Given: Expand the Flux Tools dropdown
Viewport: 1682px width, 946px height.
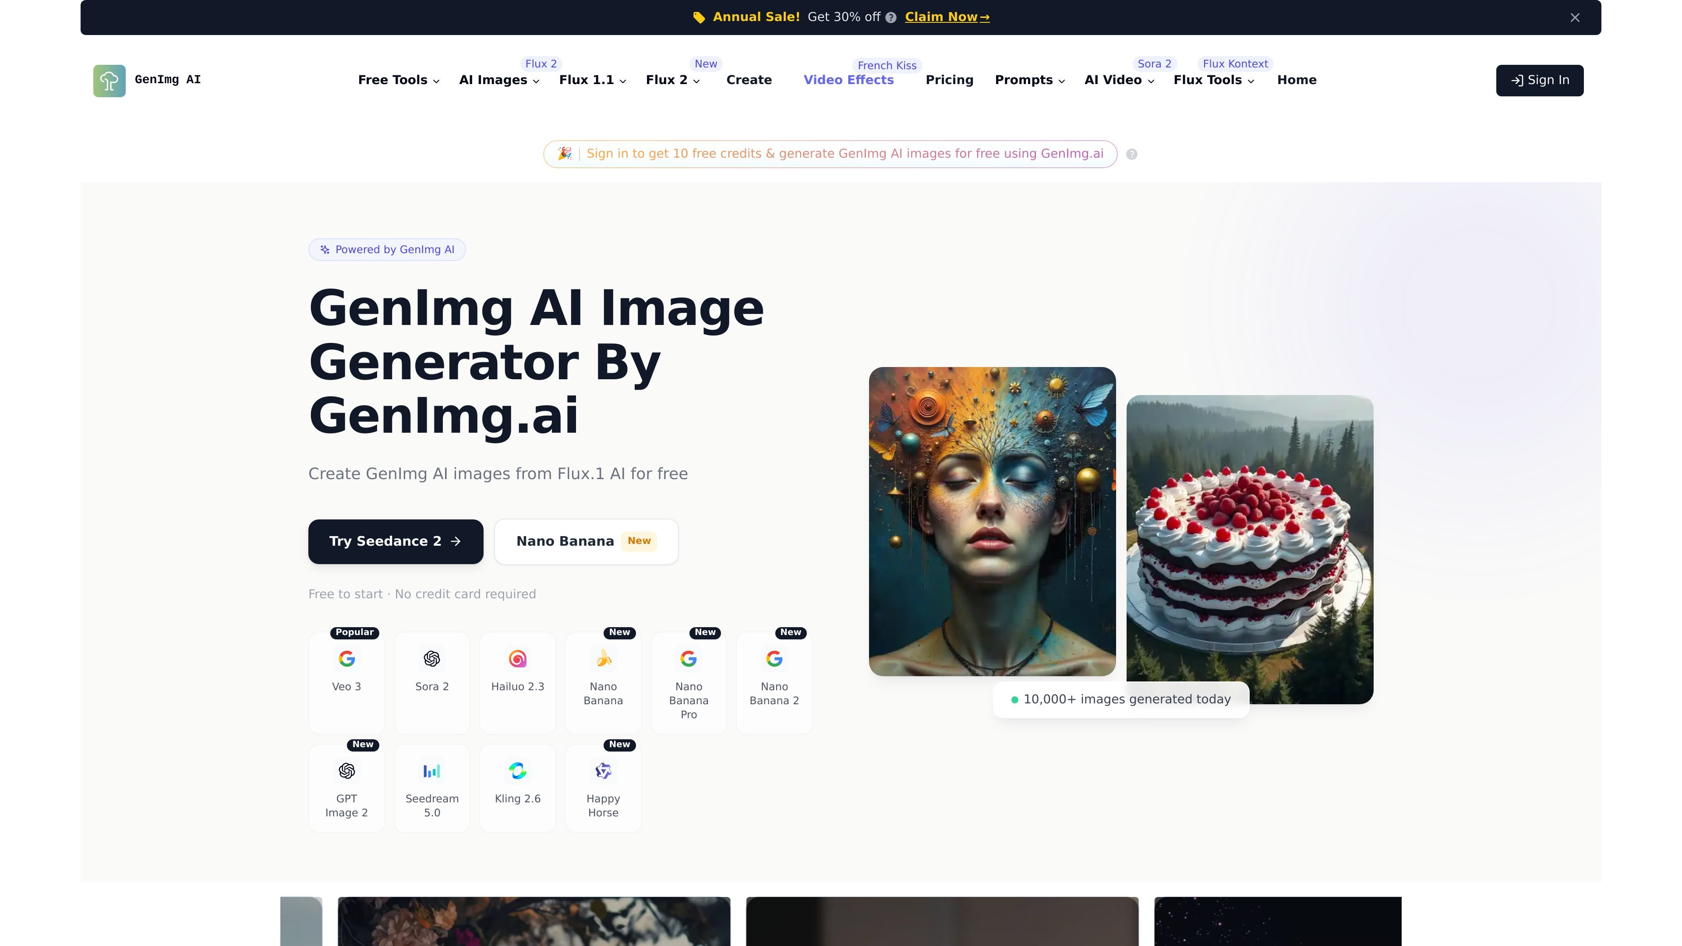Looking at the screenshot, I should click(x=1214, y=80).
